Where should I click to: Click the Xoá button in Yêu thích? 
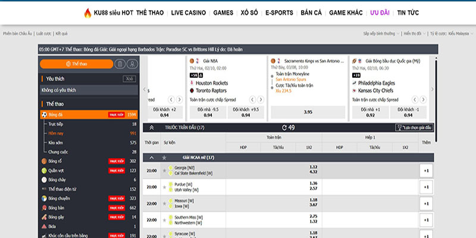(x=129, y=79)
